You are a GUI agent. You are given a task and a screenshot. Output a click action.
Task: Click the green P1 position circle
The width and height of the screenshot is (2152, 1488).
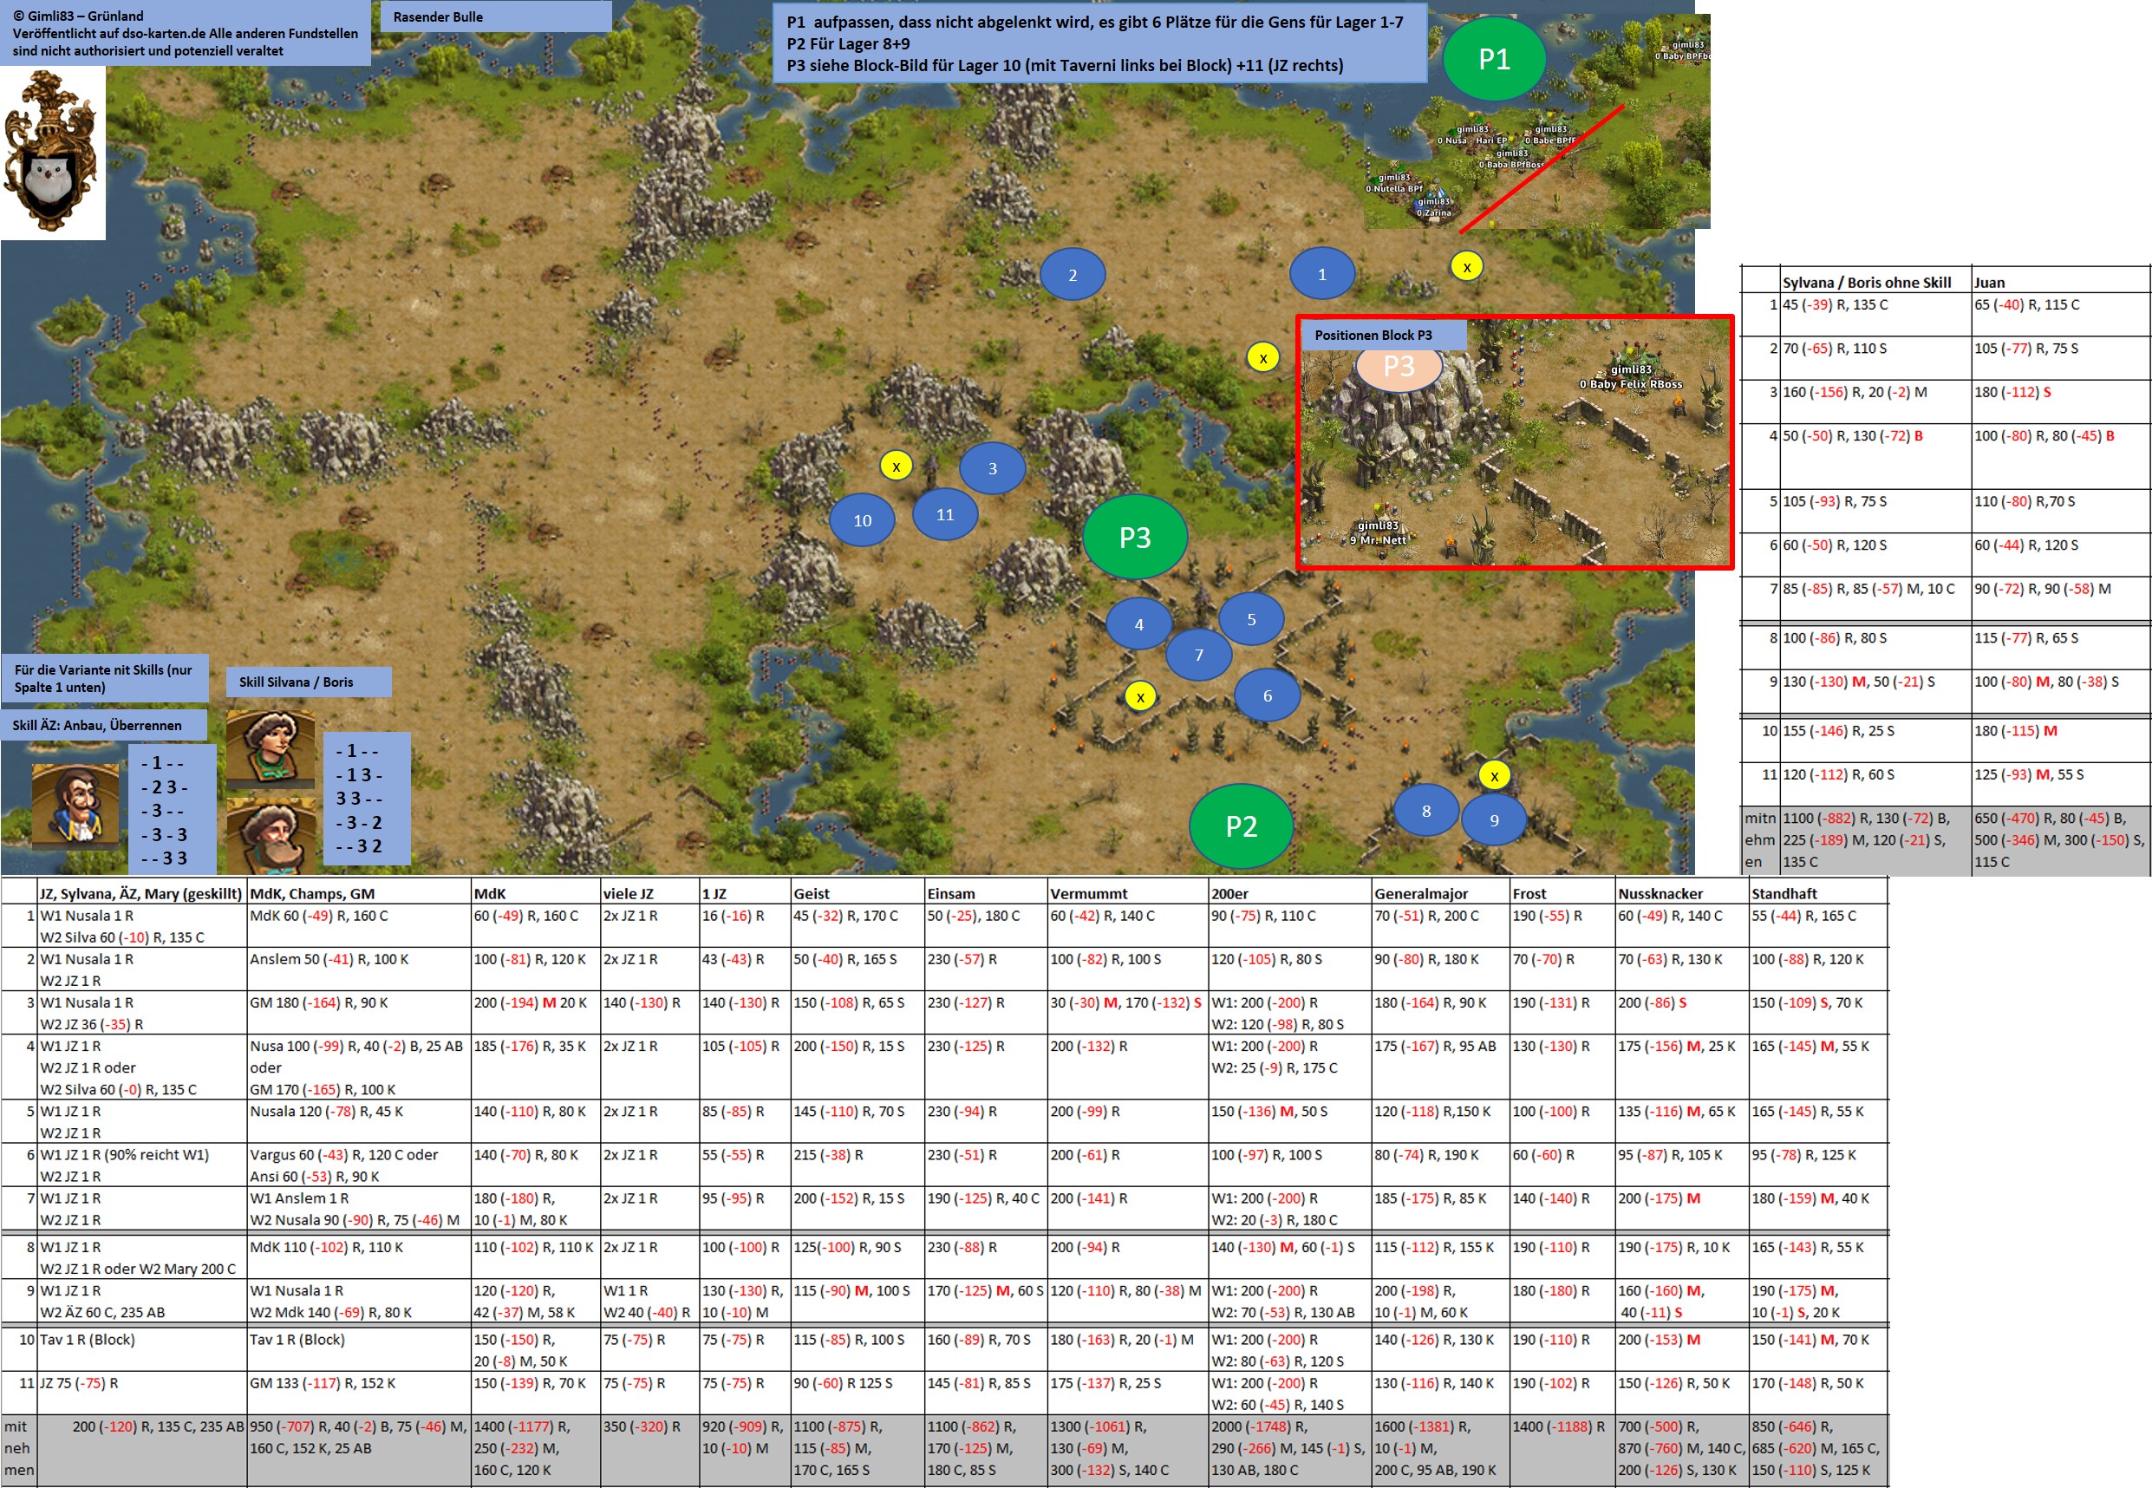click(x=1493, y=59)
